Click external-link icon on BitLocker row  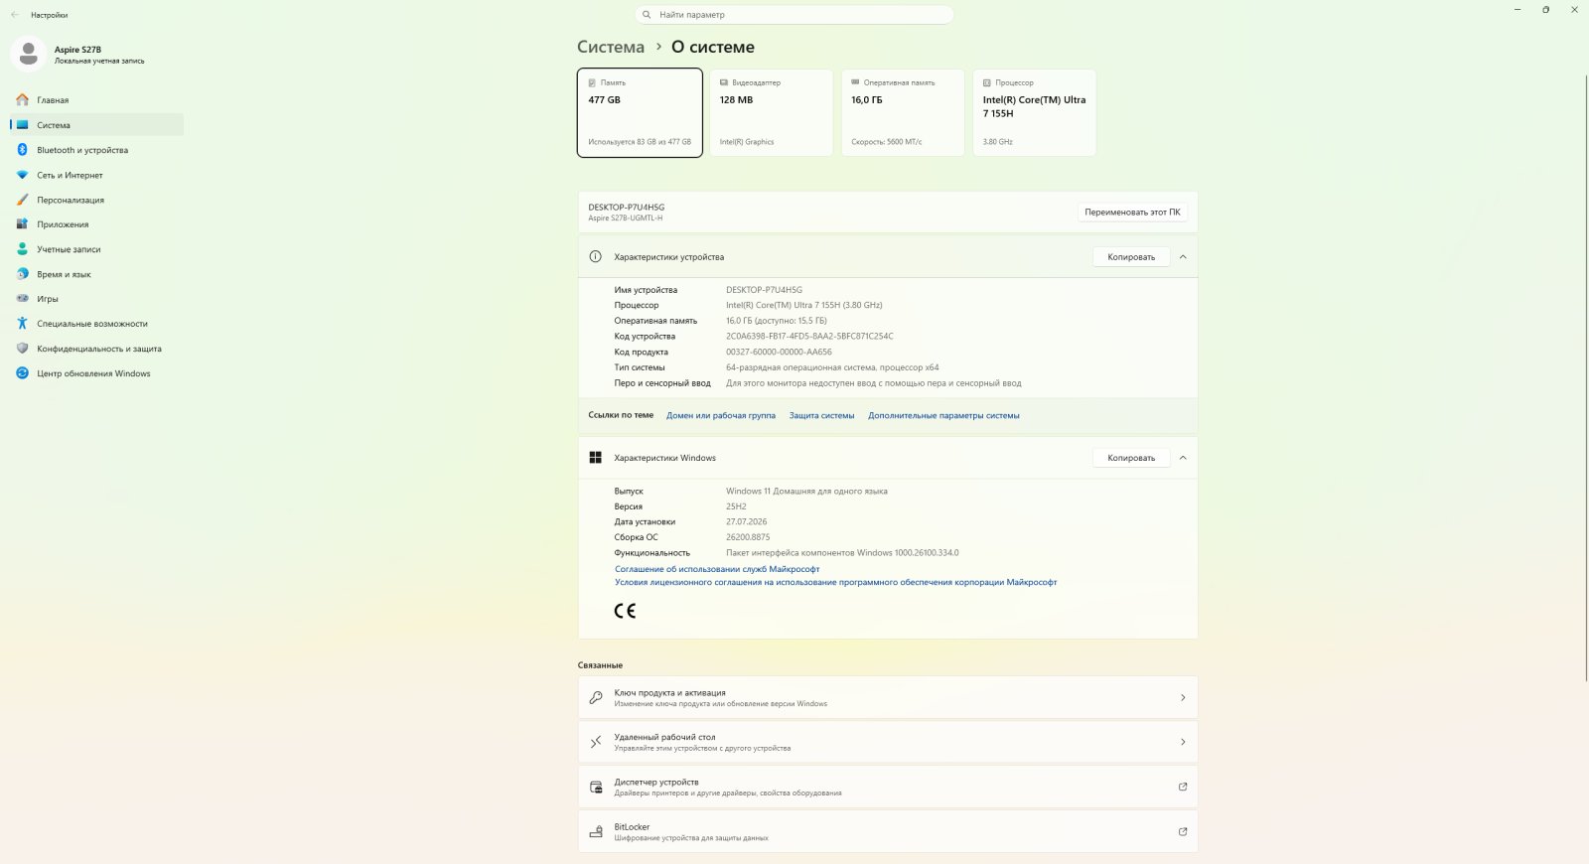click(1183, 832)
